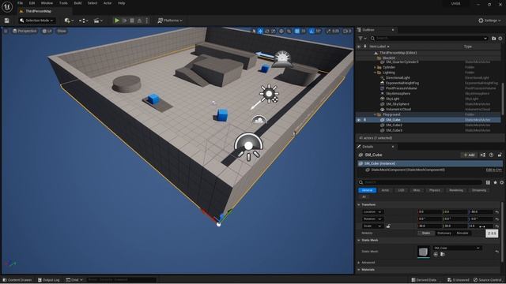Select DirectionalLight in the Outliner

[x=398, y=78]
